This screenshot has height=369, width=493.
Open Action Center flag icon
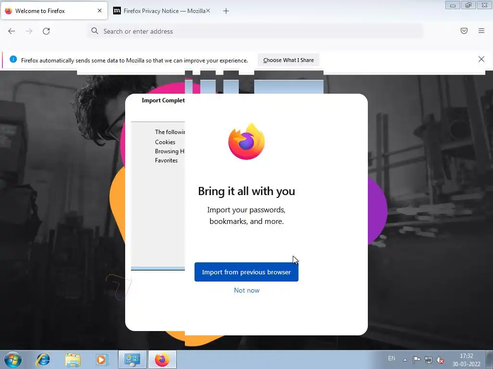point(416,359)
